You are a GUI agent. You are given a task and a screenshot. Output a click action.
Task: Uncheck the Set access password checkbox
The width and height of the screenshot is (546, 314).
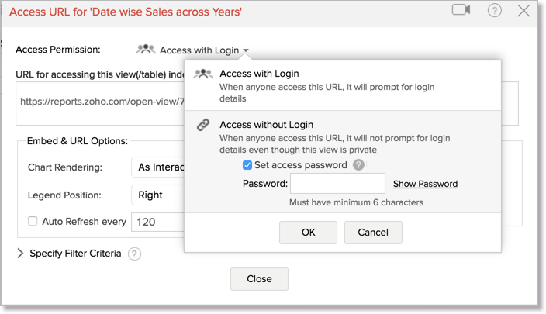[247, 165]
